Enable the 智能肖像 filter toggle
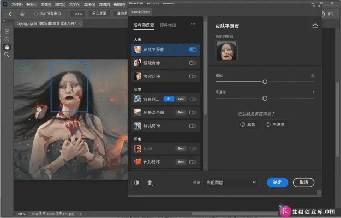The height and width of the screenshot is (218, 341). (x=193, y=63)
